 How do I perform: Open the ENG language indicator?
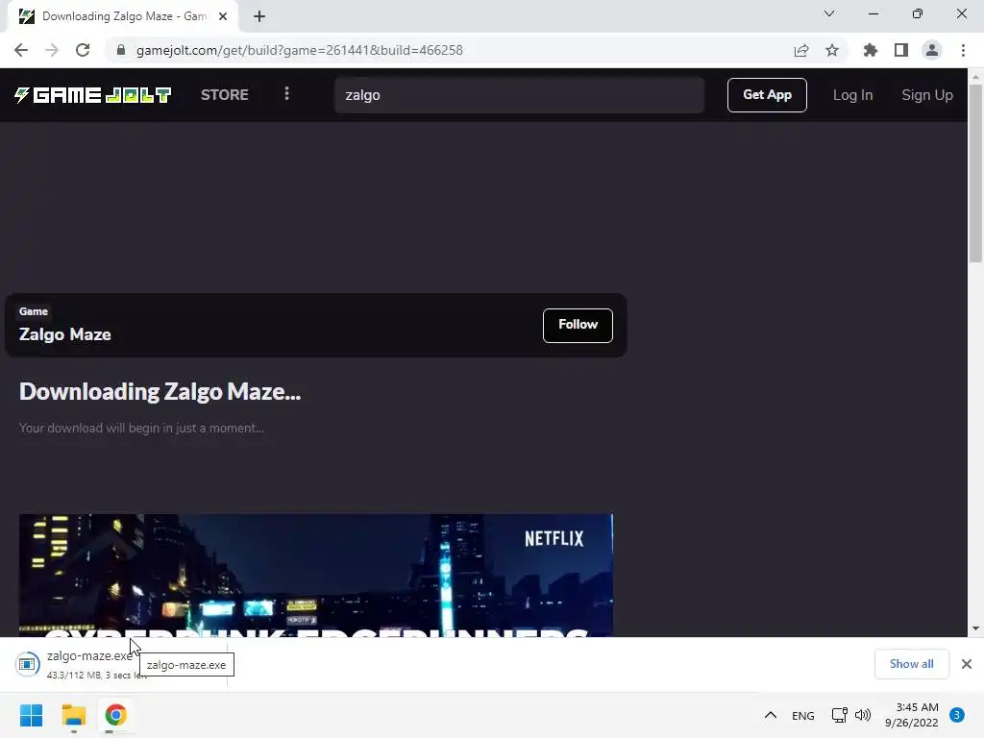click(x=802, y=715)
